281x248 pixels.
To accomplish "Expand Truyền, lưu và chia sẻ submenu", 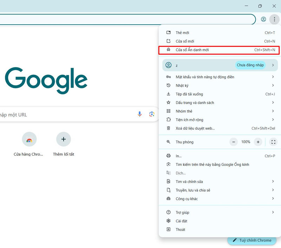I will tap(220, 190).
